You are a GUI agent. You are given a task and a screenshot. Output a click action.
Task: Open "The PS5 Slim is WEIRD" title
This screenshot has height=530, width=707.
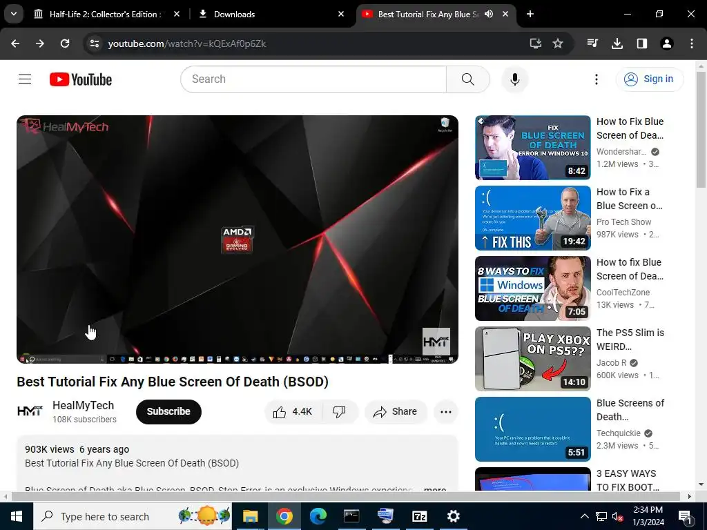point(630,340)
